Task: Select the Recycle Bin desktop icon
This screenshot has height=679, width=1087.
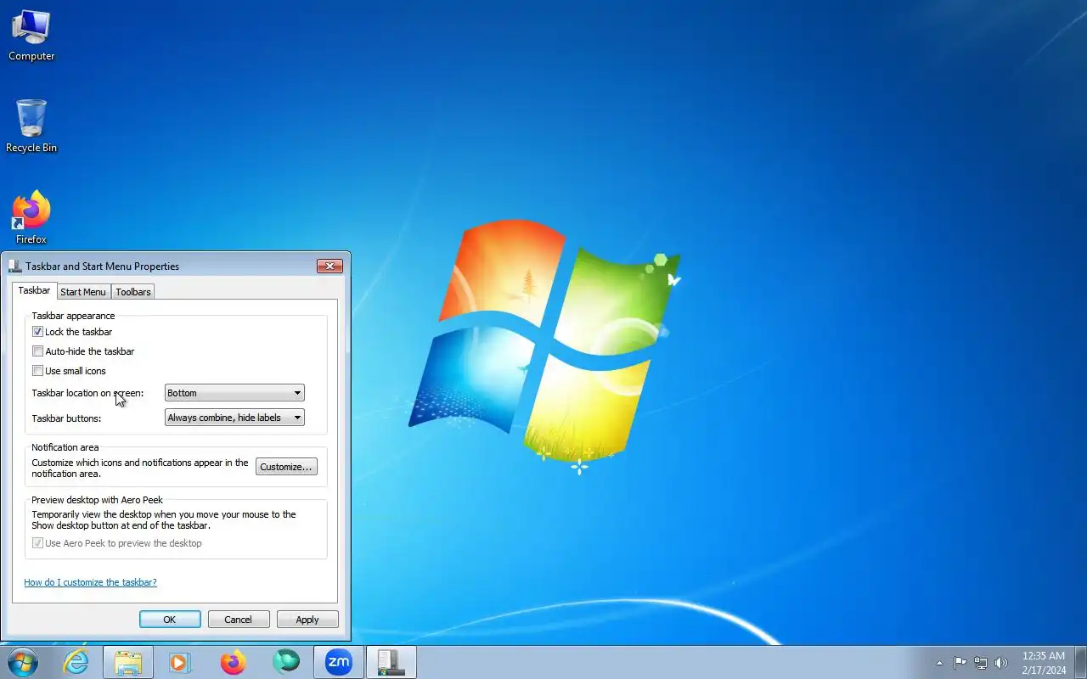Action: 31,126
